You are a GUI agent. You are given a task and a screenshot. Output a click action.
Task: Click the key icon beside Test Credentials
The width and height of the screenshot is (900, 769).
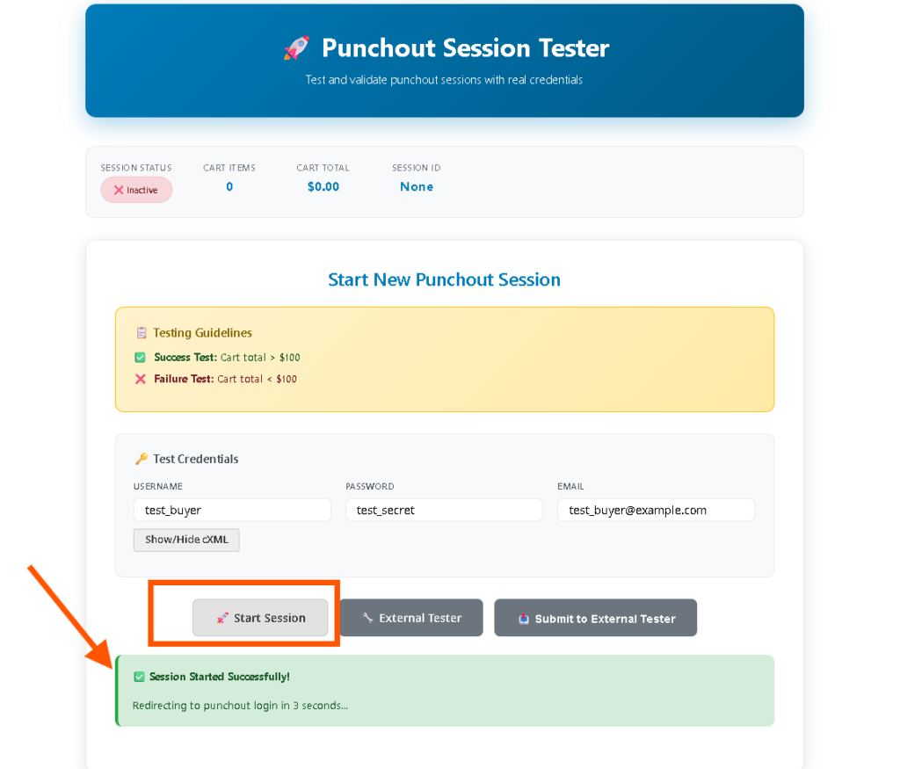click(x=141, y=459)
